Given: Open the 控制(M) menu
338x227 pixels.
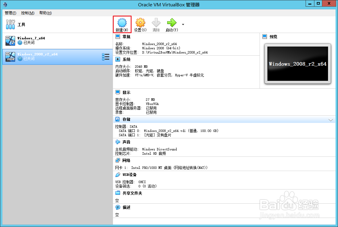Looking at the screenshot, I should [x=28, y=13].
